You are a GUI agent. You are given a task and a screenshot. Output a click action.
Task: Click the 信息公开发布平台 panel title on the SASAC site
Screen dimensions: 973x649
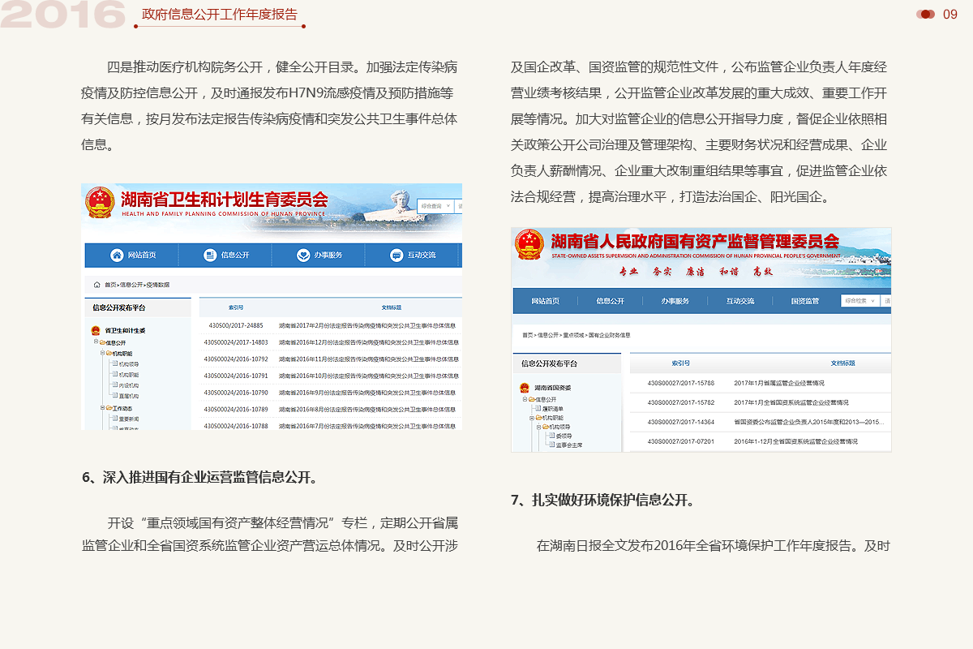549,363
